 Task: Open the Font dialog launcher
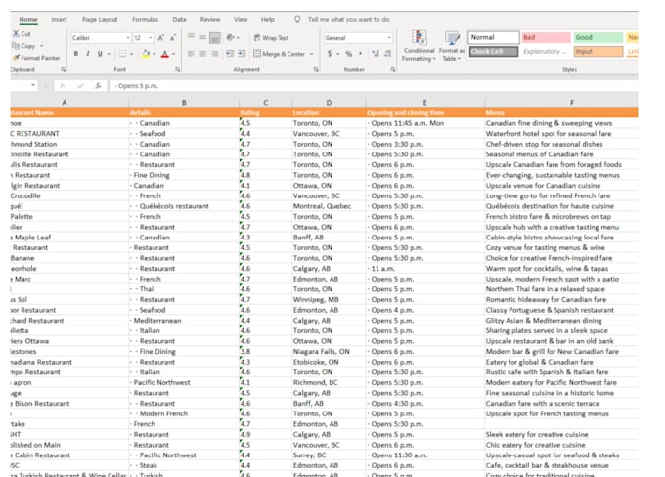[x=178, y=69]
